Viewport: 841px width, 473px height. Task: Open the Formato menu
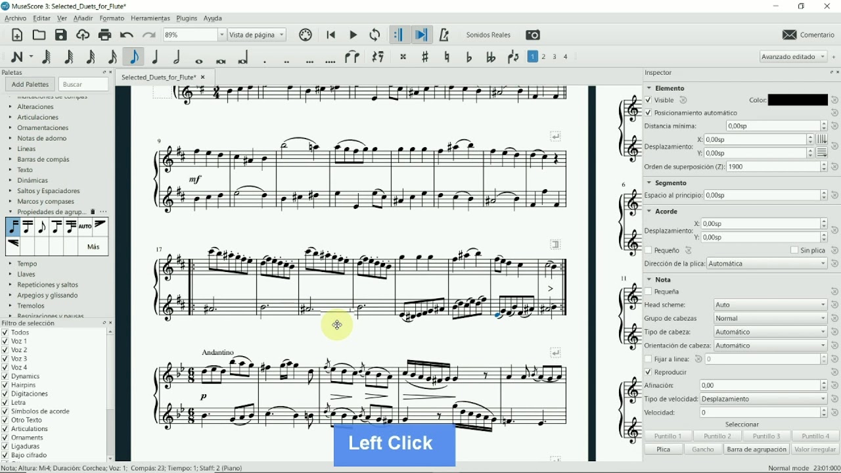coord(112,18)
